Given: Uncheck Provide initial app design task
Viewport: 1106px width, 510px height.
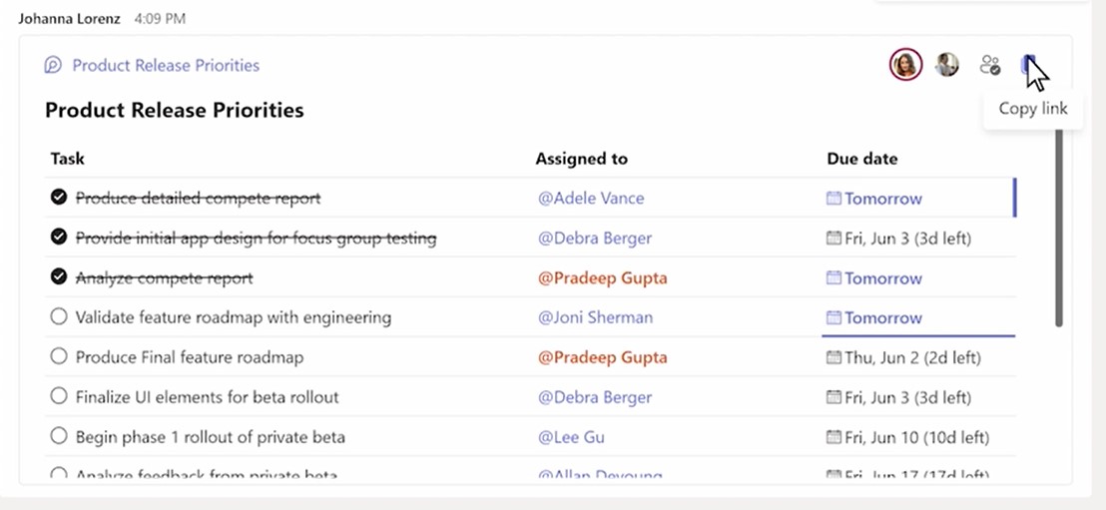Looking at the screenshot, I should click(59, 238).
